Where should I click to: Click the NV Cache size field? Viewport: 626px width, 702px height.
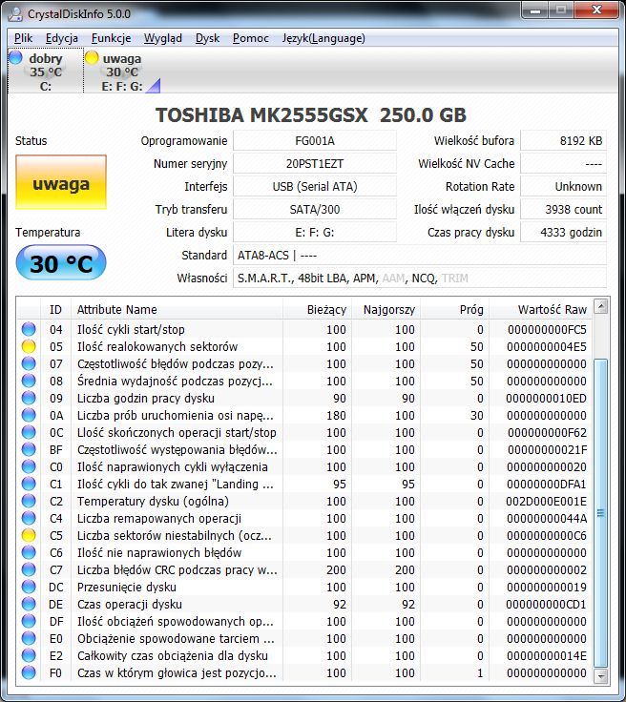[x=563, y=164]
